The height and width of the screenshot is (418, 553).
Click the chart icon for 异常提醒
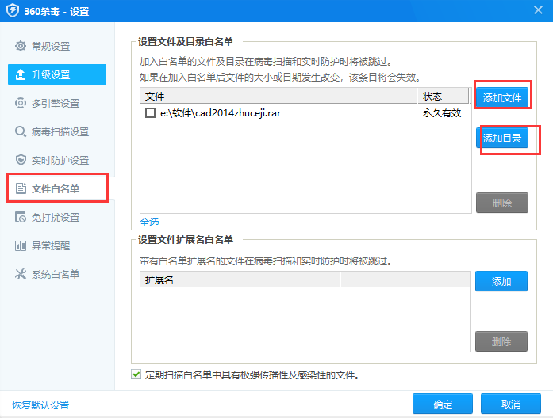click(21, 246)
